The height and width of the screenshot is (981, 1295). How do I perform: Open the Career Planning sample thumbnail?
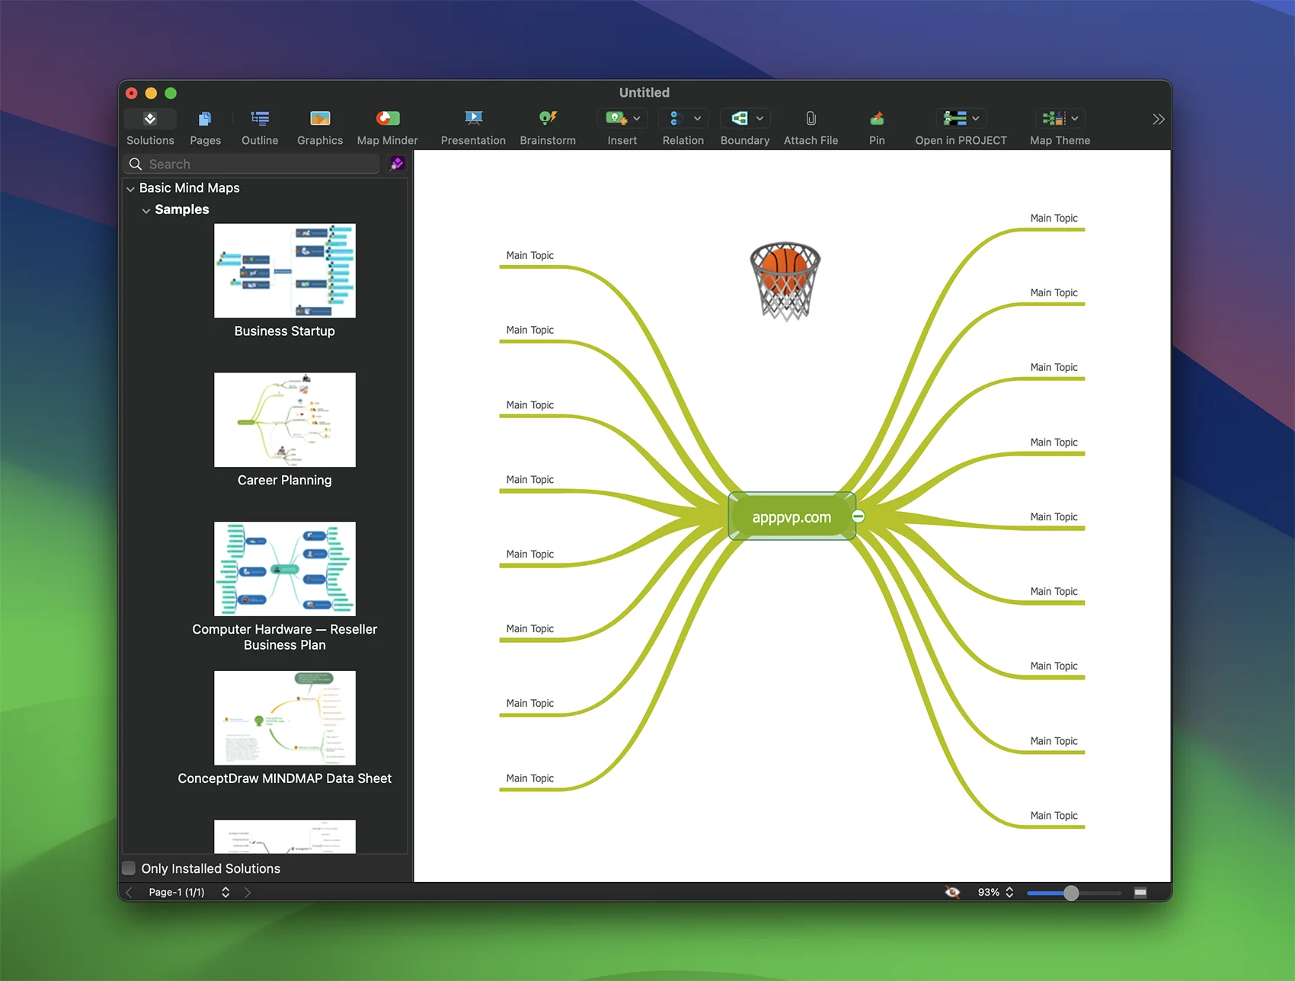pyautogui.click(x=285, y=420)
